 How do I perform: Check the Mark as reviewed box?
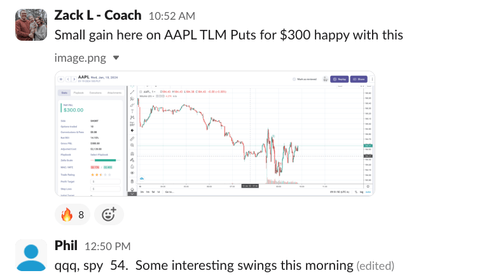294,80
